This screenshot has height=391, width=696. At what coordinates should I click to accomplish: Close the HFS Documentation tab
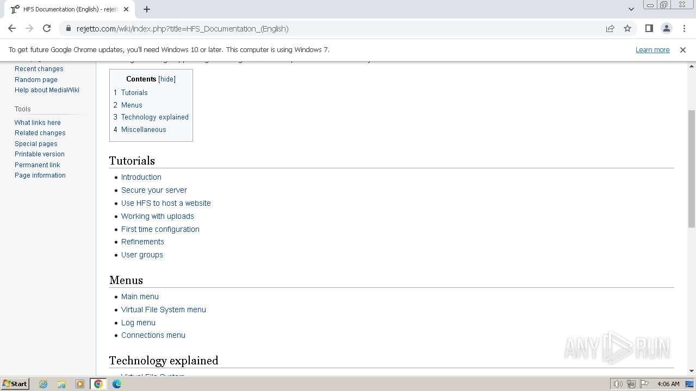(126, 9)
